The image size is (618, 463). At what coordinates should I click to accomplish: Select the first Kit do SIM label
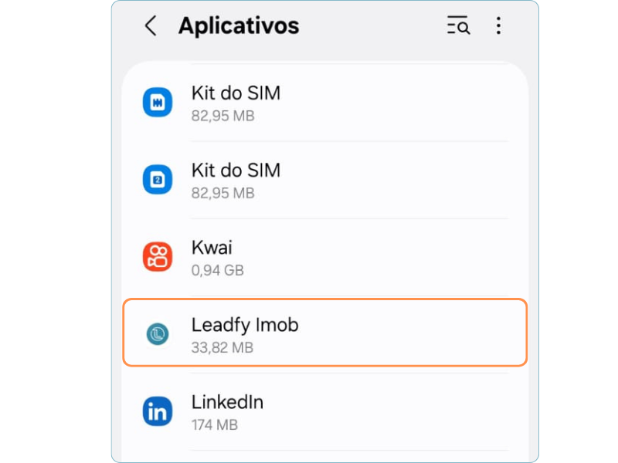[x=236, y=93]
